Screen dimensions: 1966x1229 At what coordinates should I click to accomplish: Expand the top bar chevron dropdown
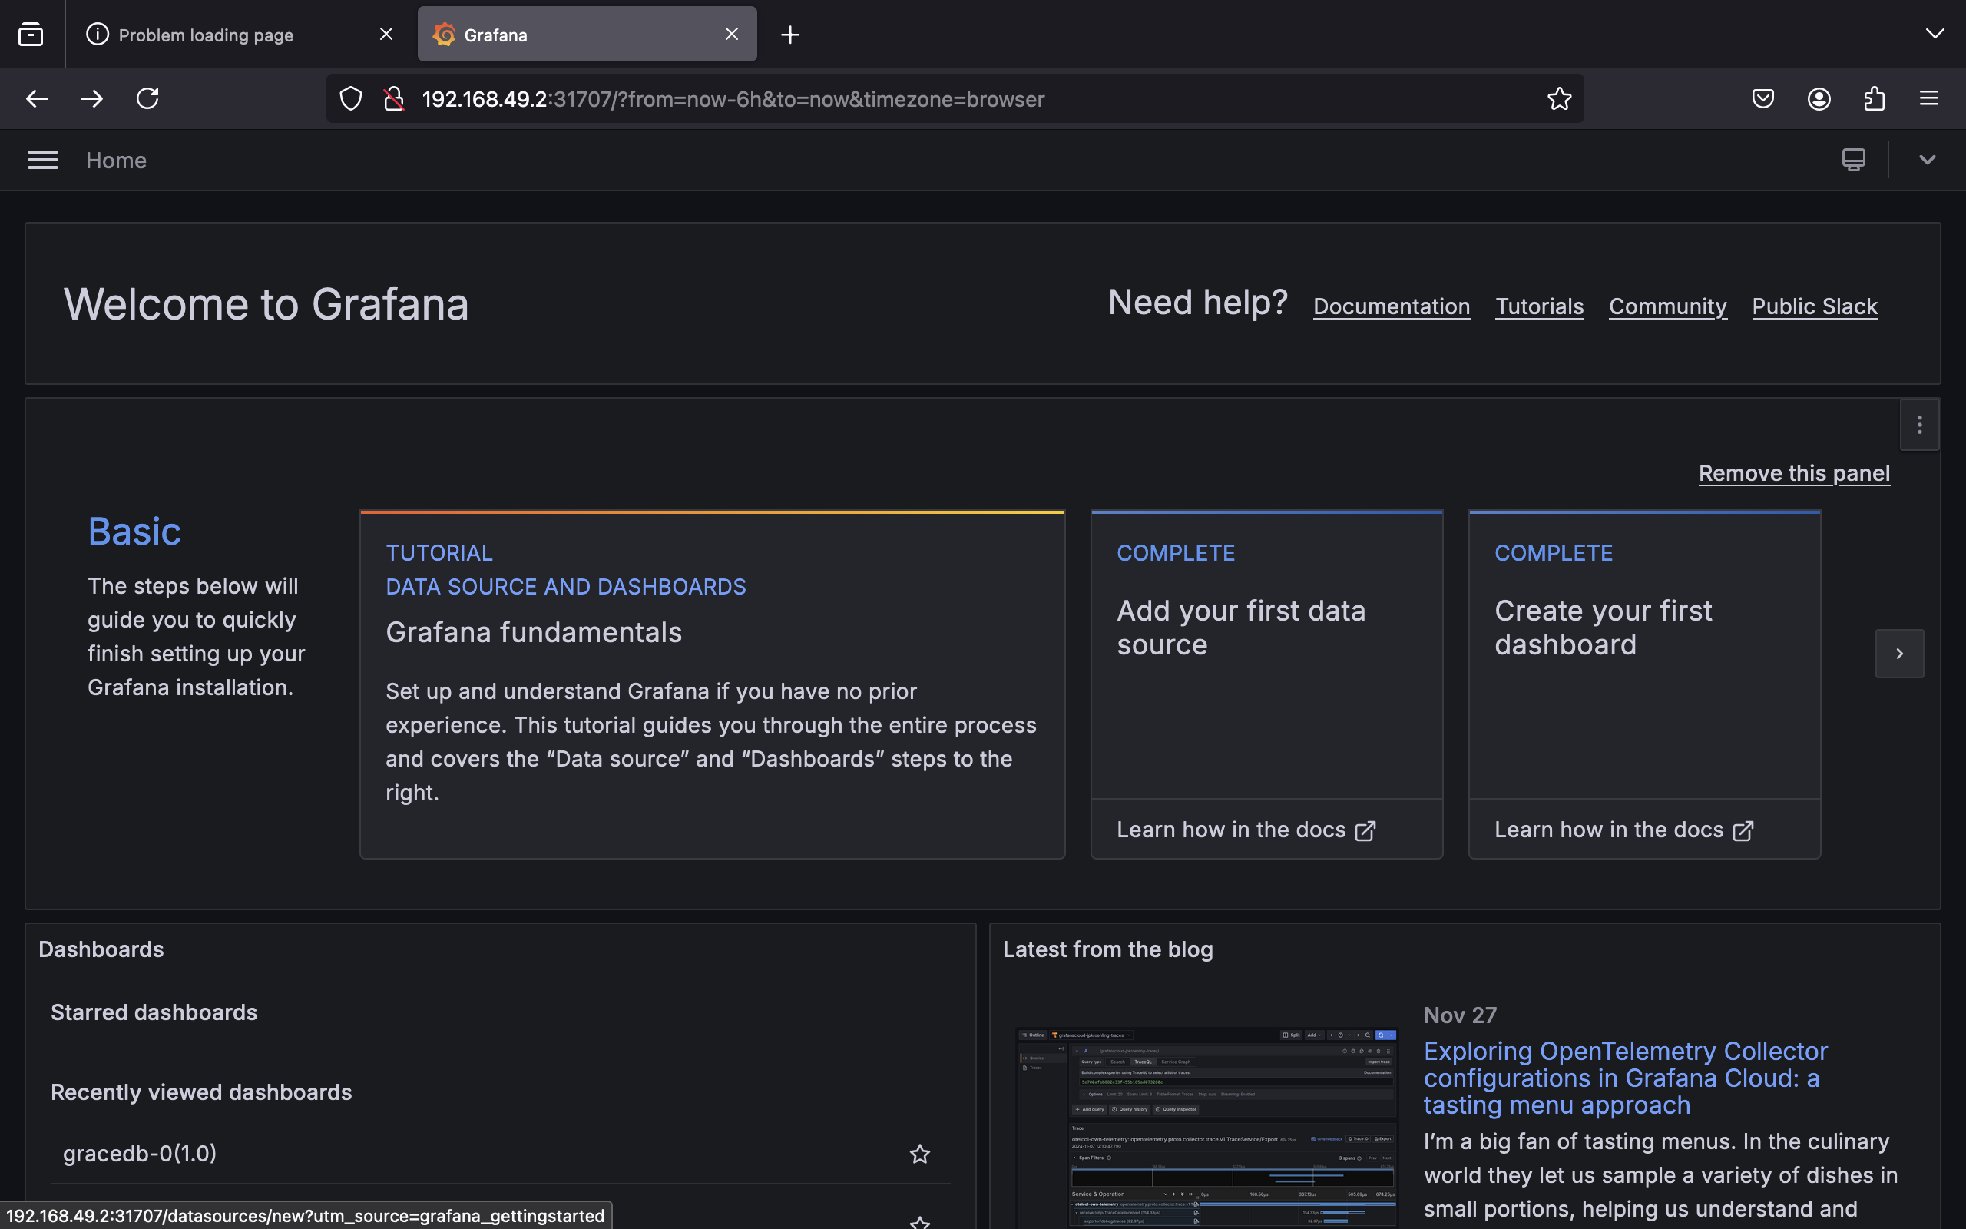click(1927, 159)
